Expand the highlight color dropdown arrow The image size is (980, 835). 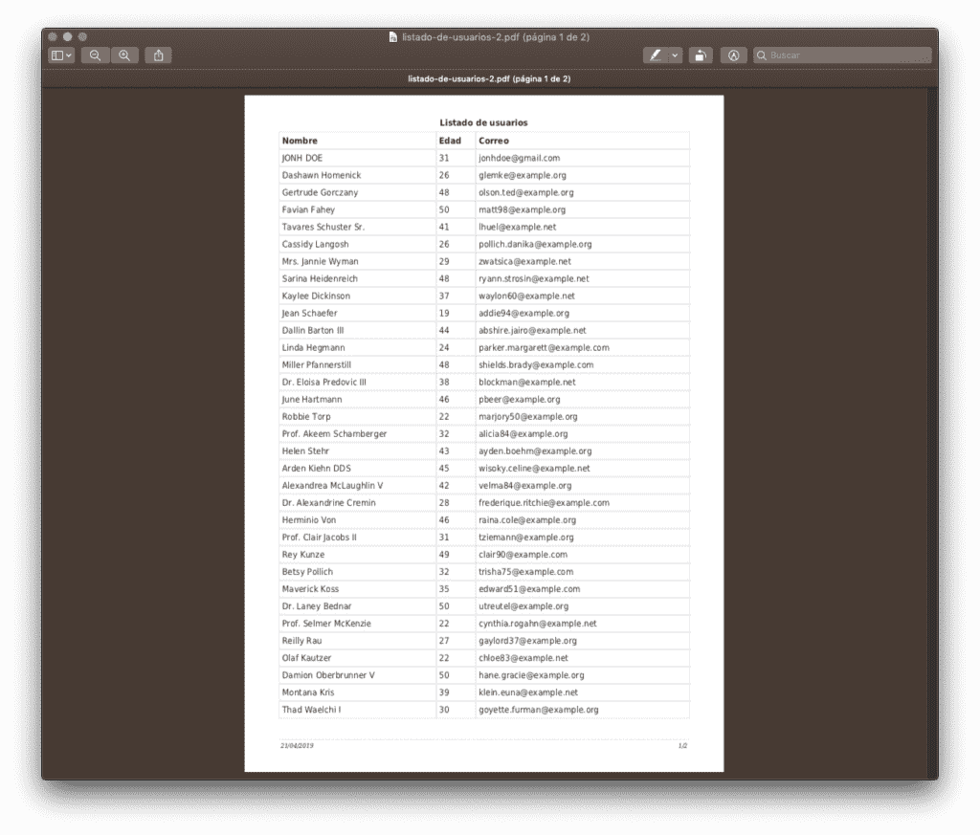coord(675,55)
